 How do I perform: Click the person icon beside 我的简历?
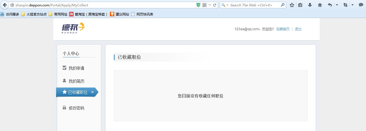click(64, 81)
